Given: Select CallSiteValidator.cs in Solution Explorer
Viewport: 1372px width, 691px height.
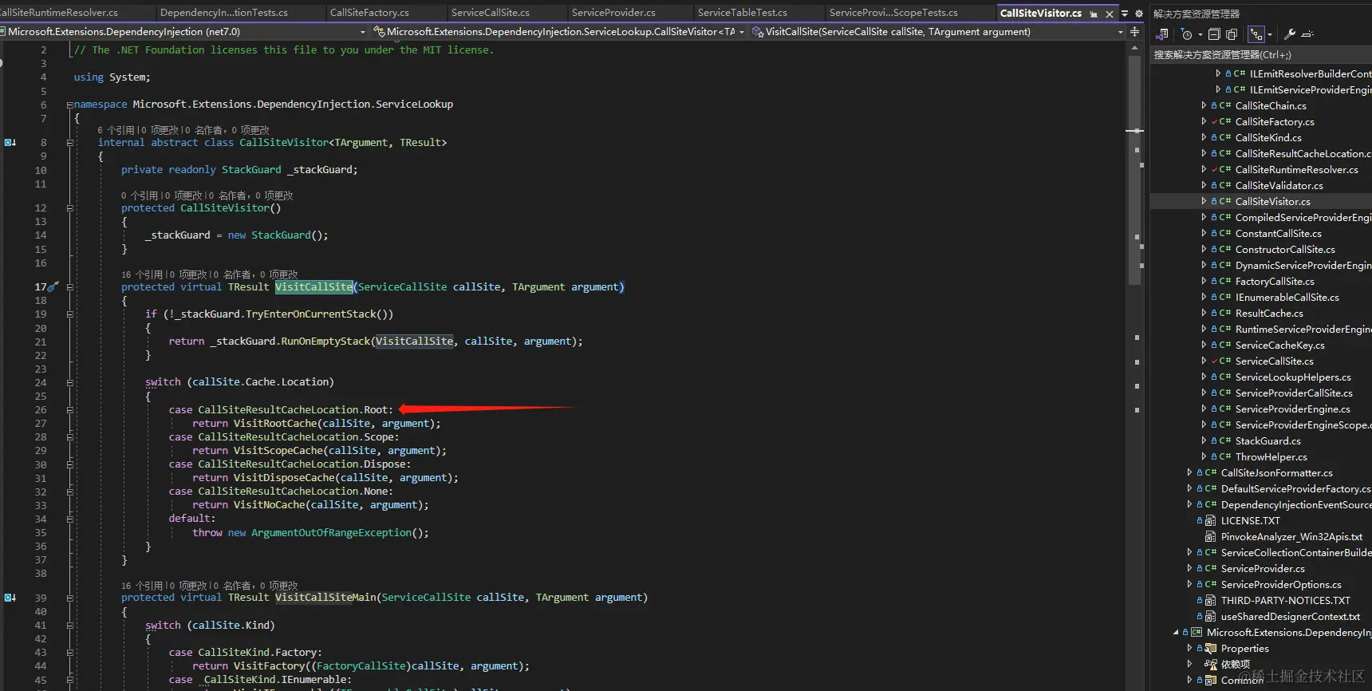Looking at the screenshot, I should coord(1279,185).
